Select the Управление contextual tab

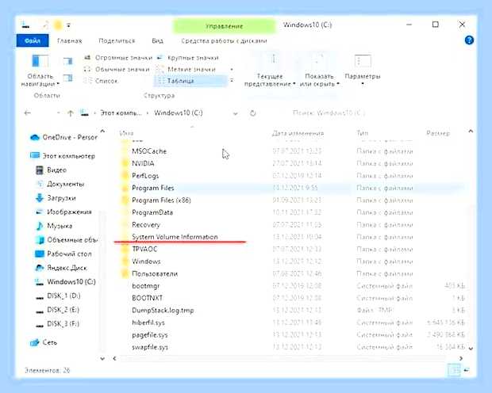point(224,26)
